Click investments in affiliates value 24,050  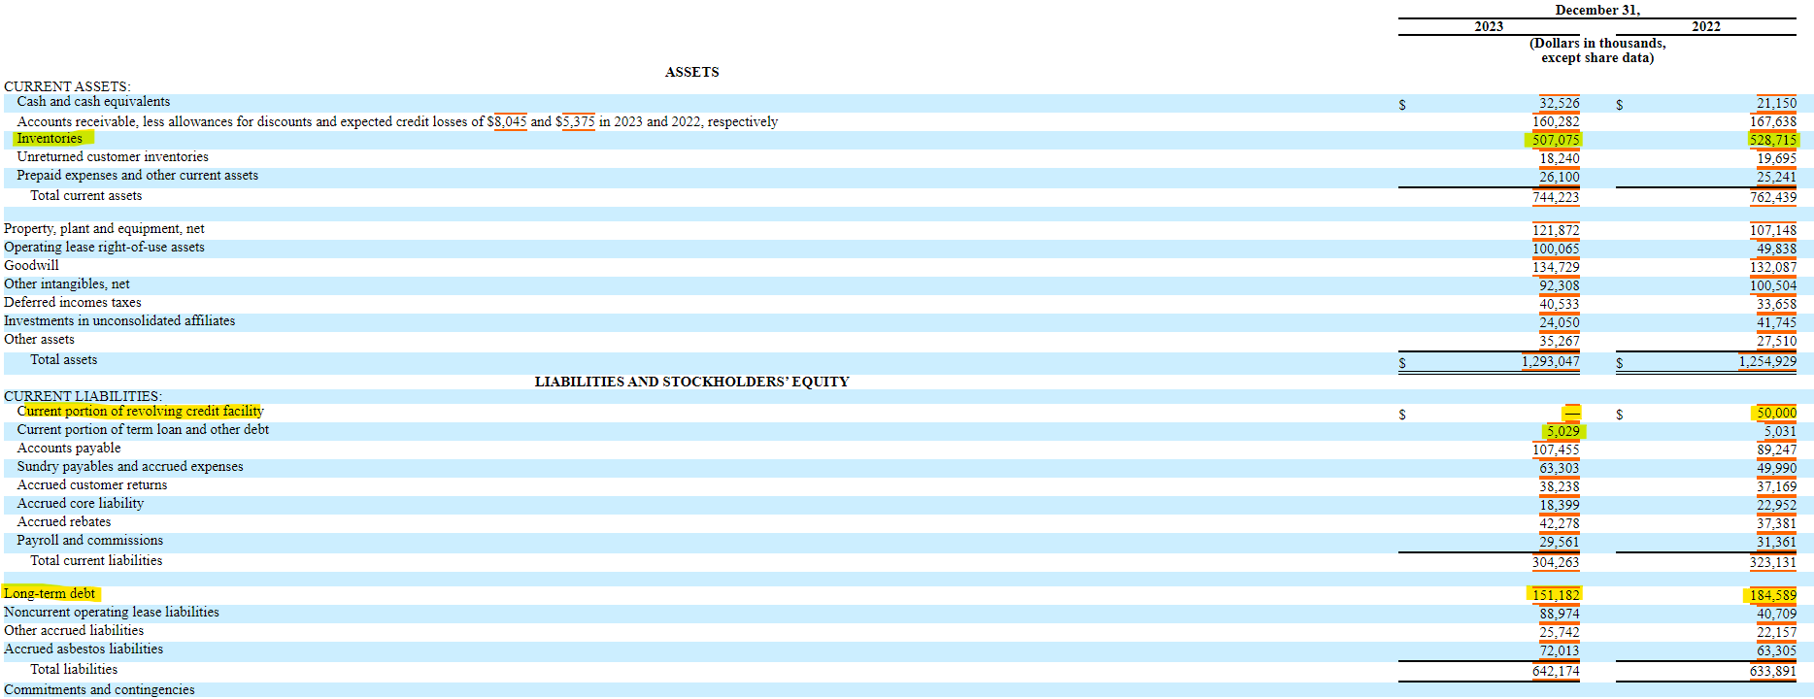(1559, 322)
